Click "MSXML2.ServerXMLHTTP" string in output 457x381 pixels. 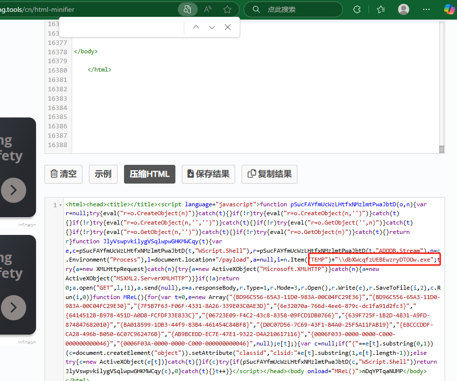coord(151,278)
